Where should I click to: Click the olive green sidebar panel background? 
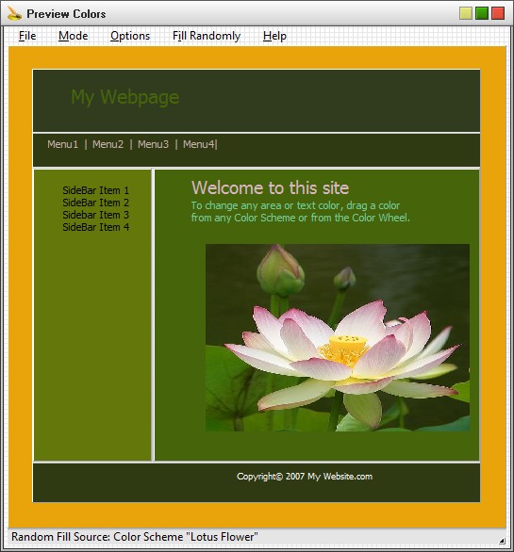coord(92,345)
